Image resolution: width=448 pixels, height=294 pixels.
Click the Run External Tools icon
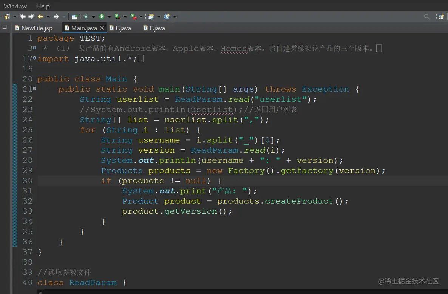coord(133,17)
